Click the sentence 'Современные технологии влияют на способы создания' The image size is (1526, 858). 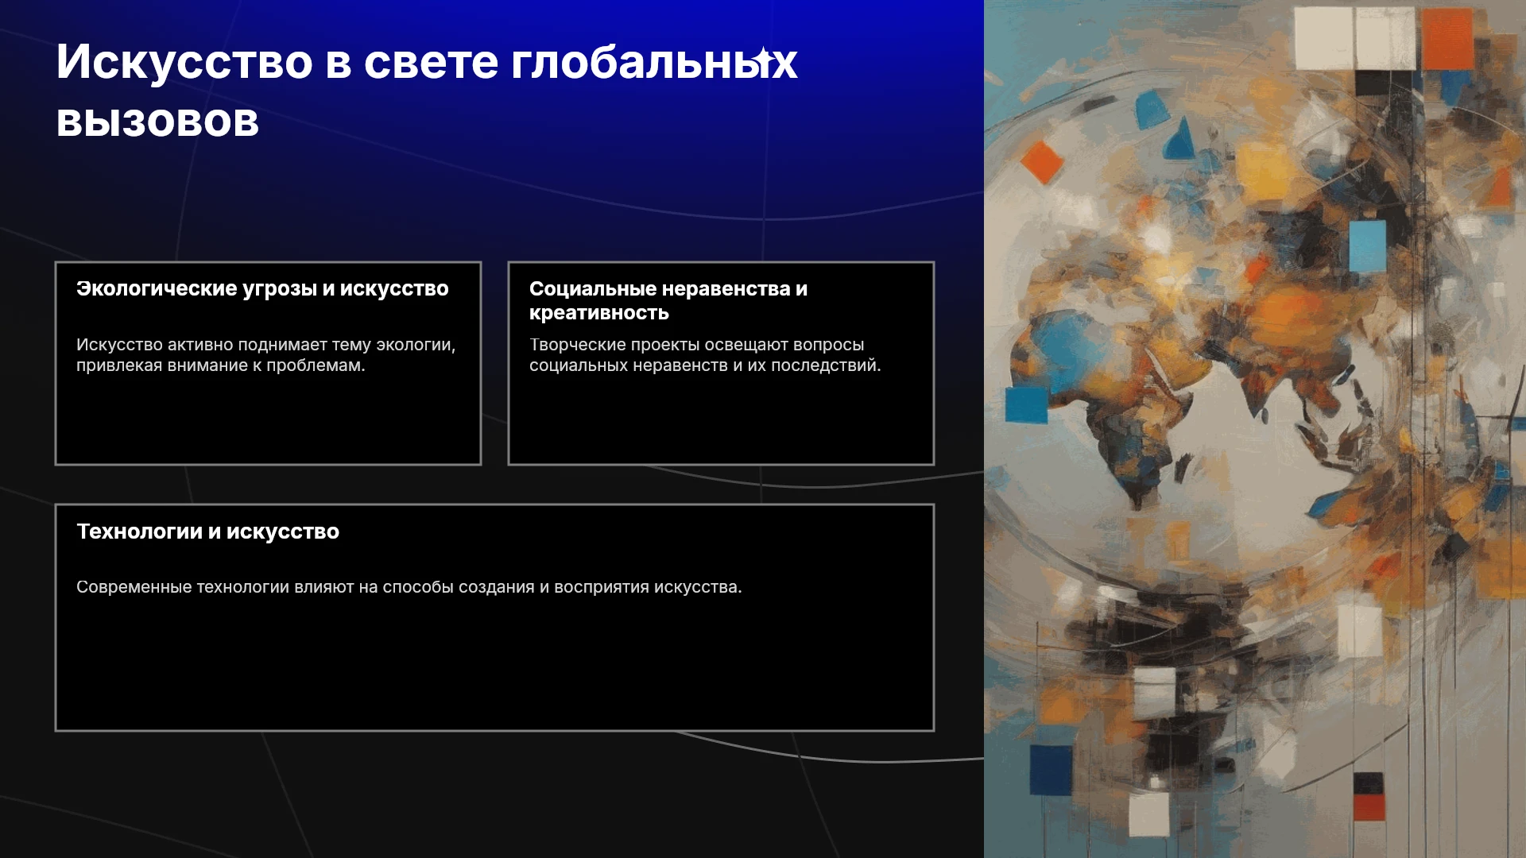pyautogui.click(x=305, y=587)
